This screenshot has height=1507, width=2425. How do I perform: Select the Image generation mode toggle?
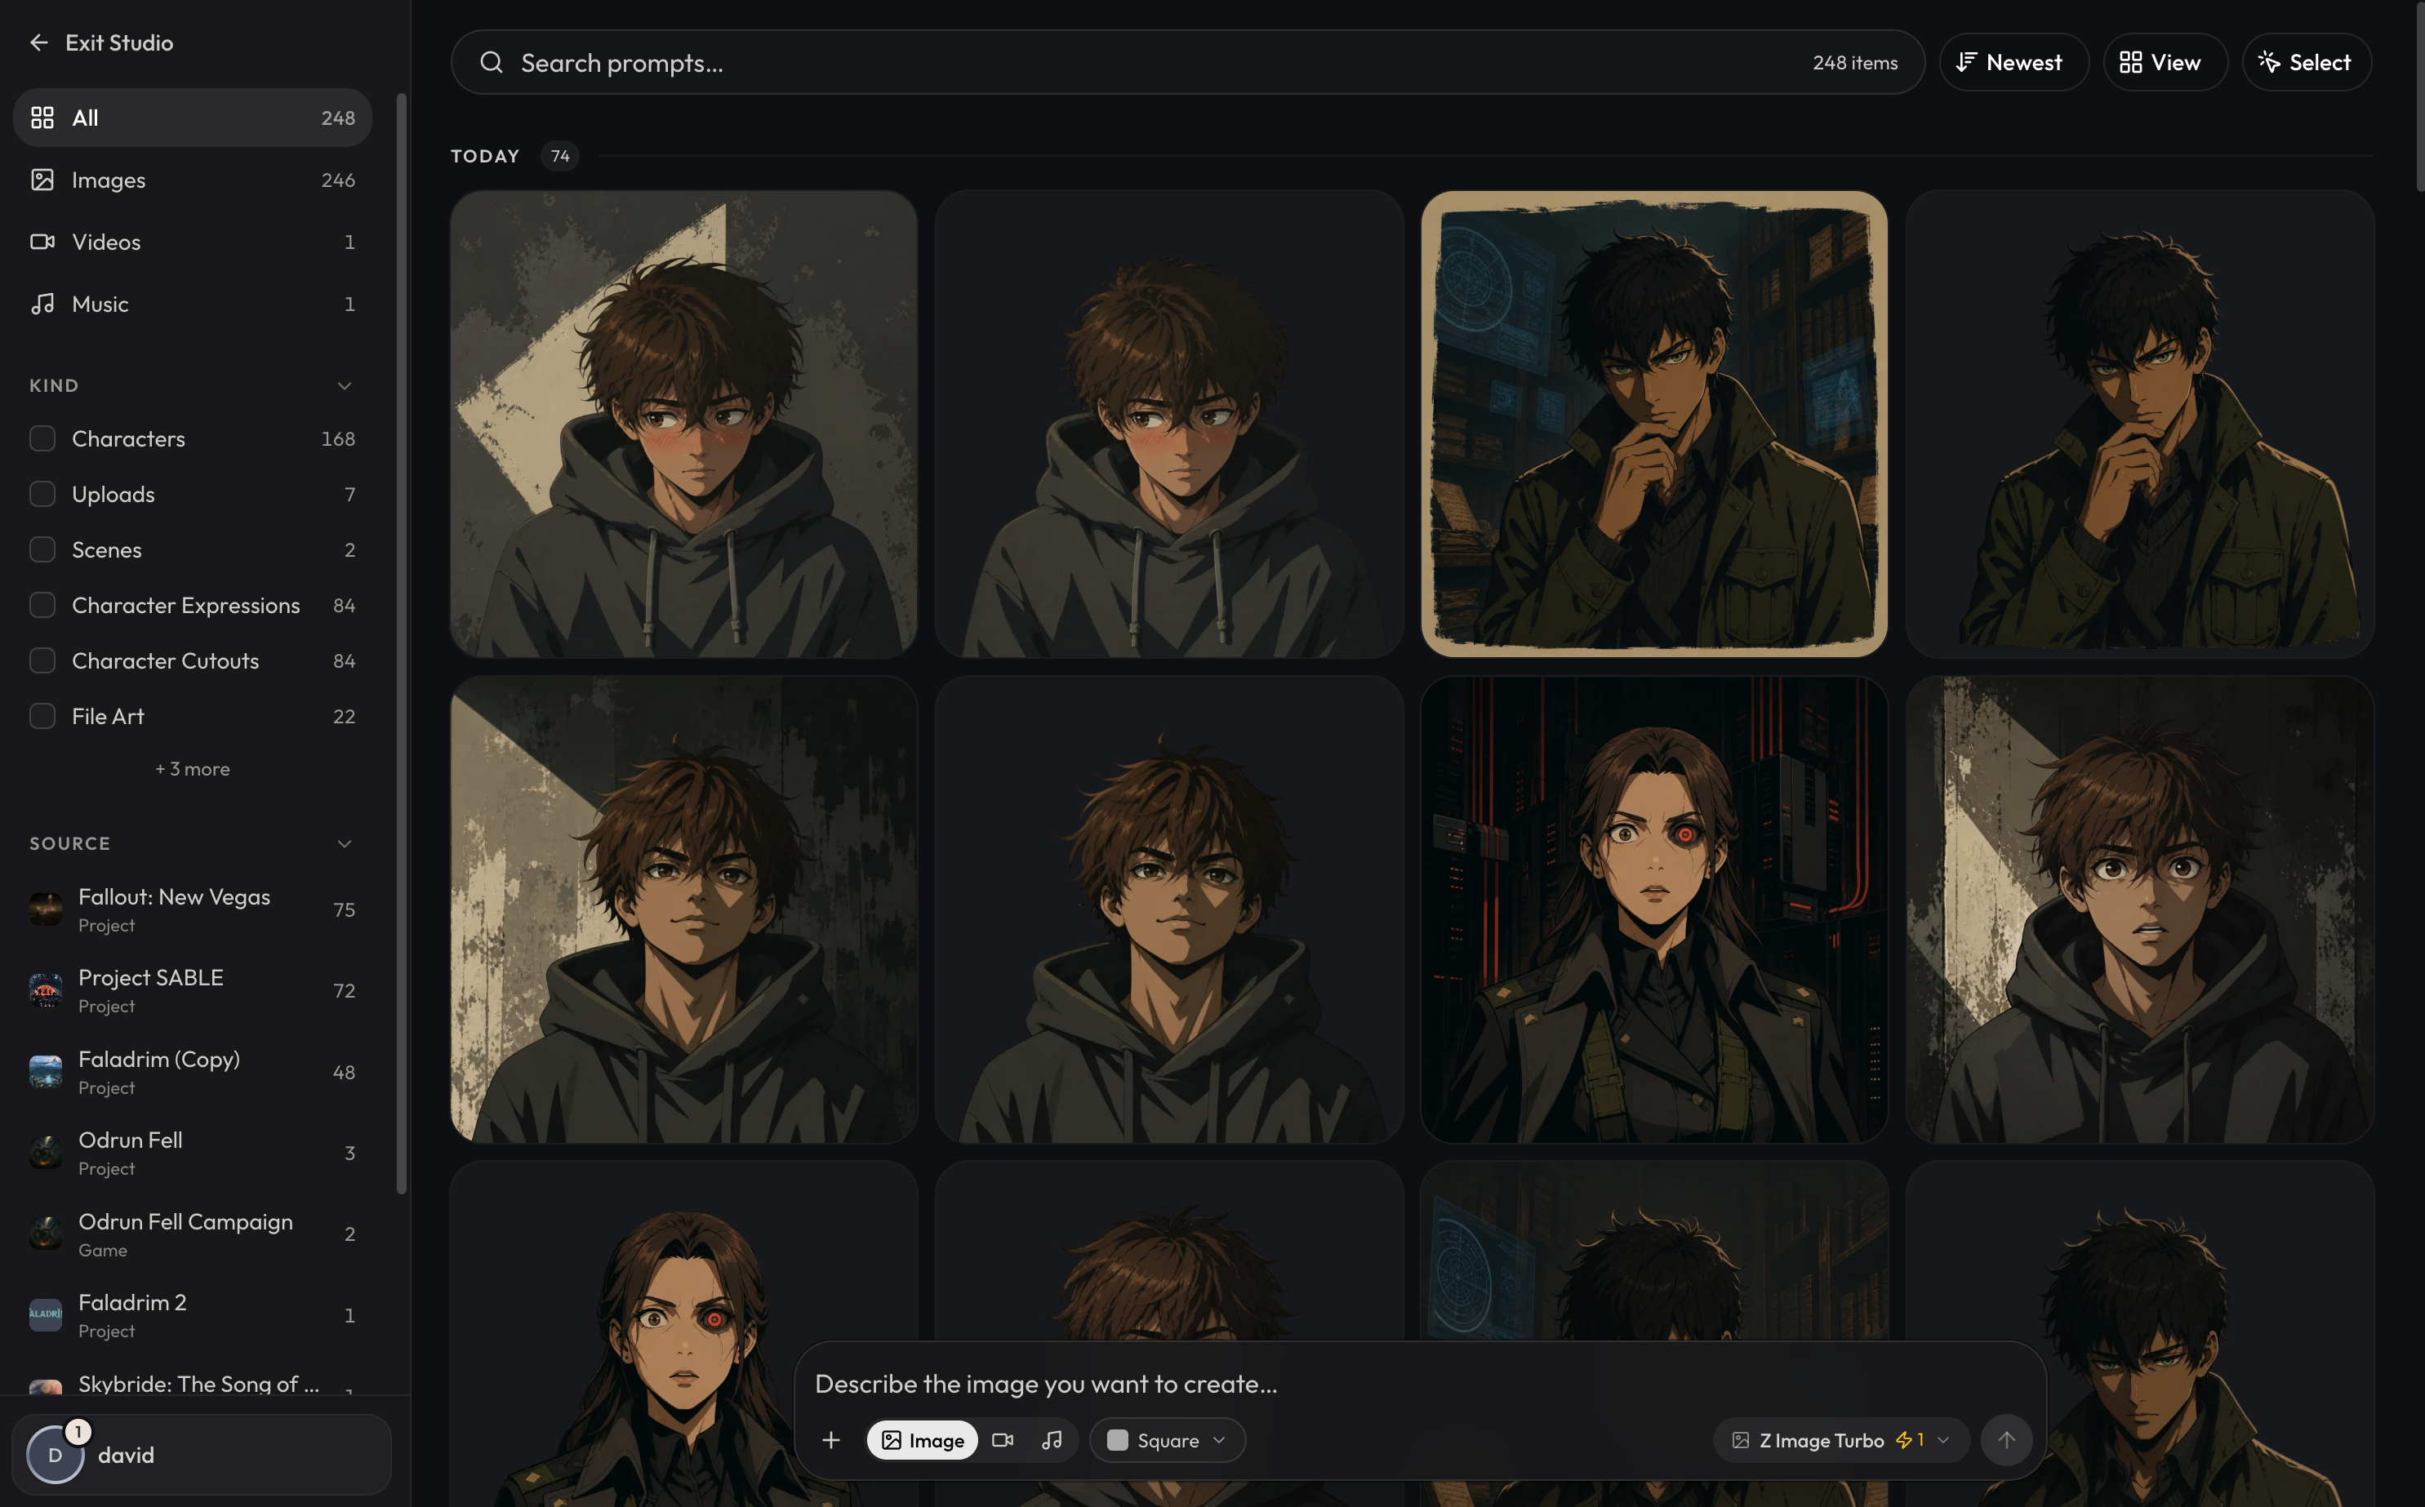[x=922, y=1440]
